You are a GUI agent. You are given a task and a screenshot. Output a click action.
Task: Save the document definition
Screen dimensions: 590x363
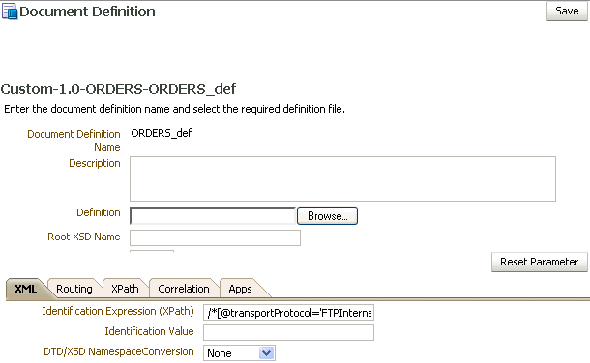coord(567,11)
